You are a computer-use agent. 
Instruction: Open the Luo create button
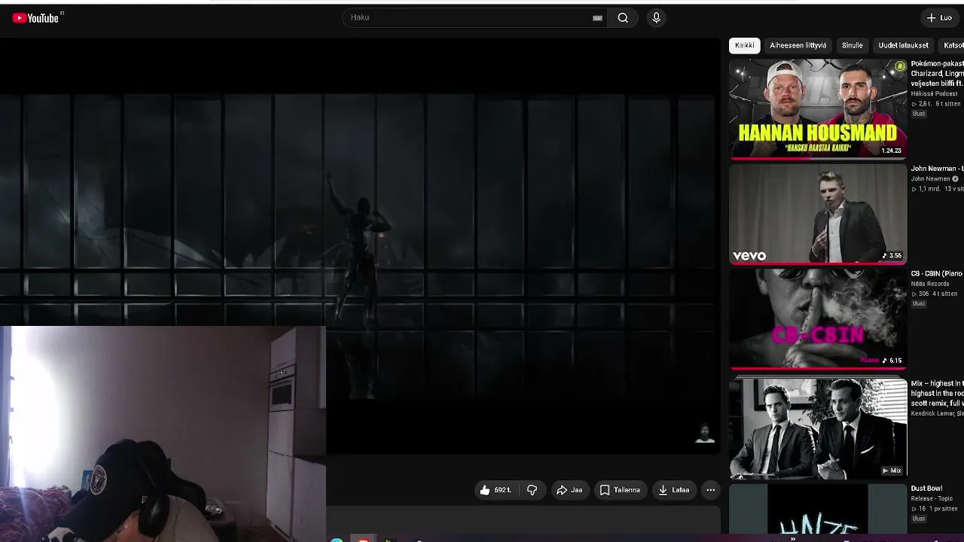coord(939,18)
